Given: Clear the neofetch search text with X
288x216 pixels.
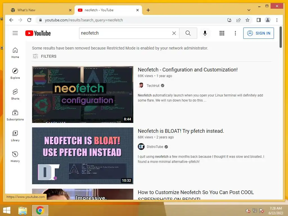Looking at the screenshot, I should click(174, 33).
